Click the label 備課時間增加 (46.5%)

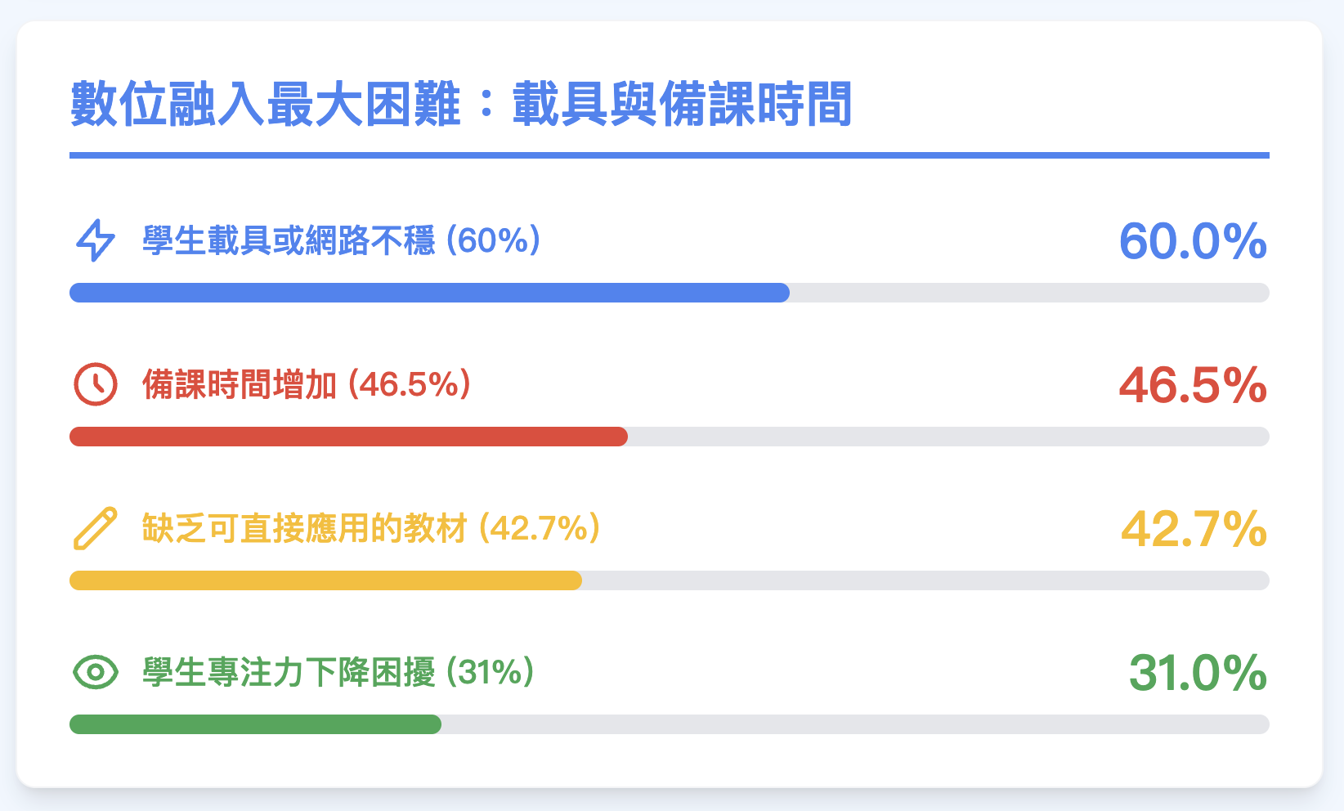[x=307, y=384]
